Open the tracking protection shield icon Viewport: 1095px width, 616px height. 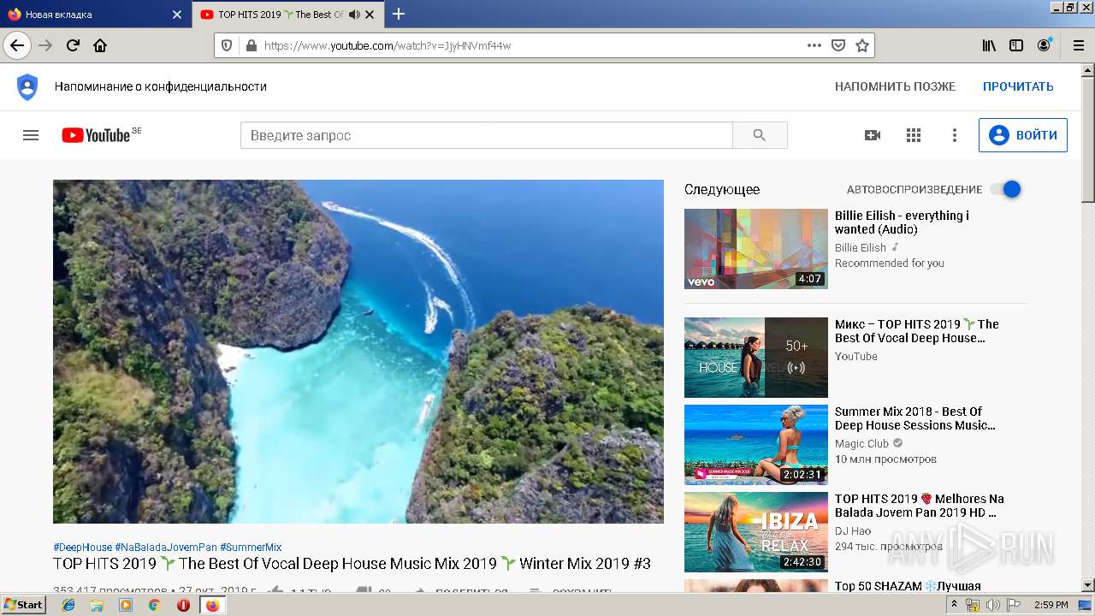coord(227,45)
